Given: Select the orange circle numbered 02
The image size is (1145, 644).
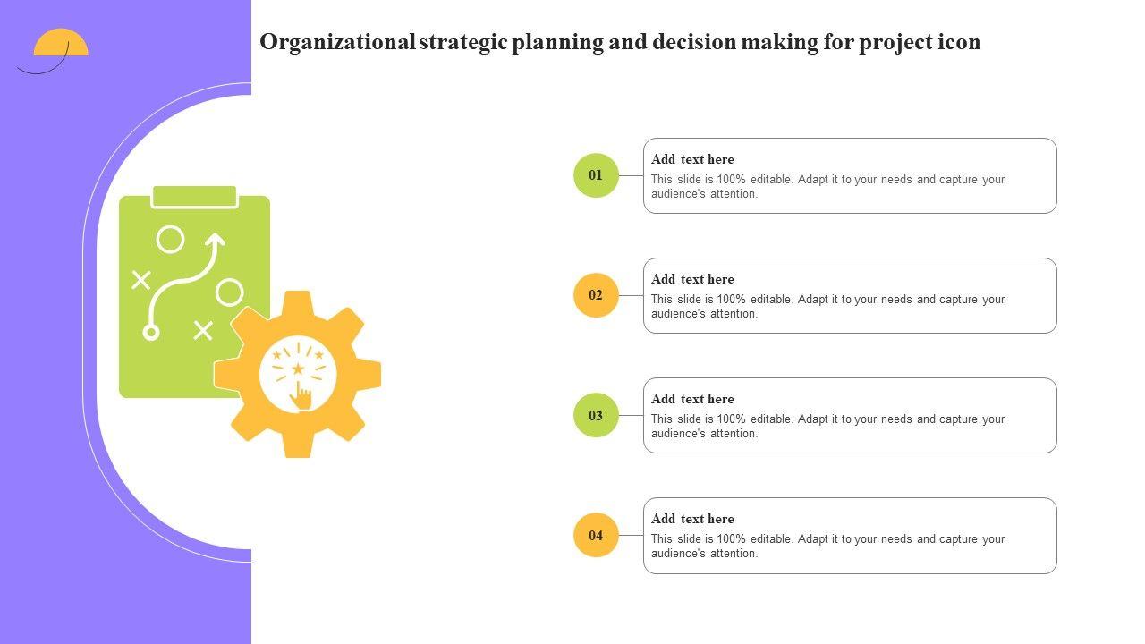Looking at the screenshot, I should coord(596,295).
